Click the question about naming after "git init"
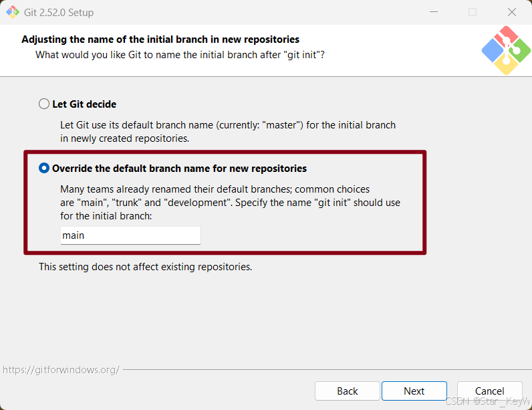Viewport: 532px width, 410px height. click(x=180, y=55)
